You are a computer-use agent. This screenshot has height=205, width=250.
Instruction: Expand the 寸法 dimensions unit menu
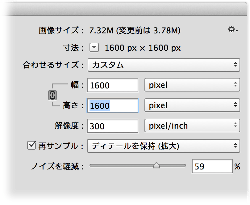(x=94, y=48)
